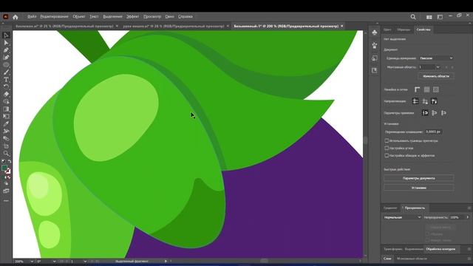Switch to the Слои panel tab
Viewport: 473px width, 266px height.
coord(387,259)
